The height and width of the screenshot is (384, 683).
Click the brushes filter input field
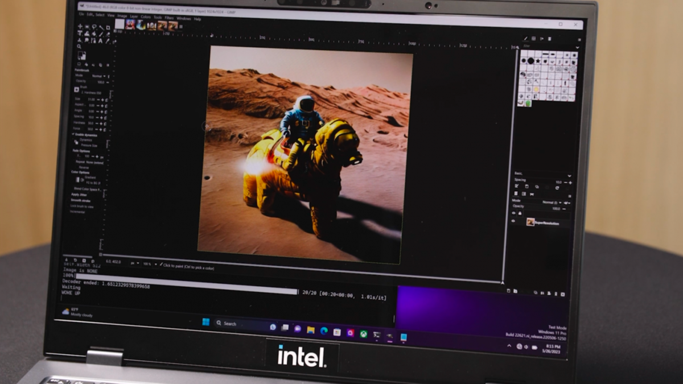[548, 46]
